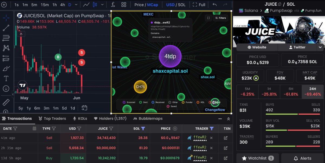This screenshot has width=325, height=163.
Task: Open the transaction link for the 2h 35m ago sell
Action: tap(226, 148)
